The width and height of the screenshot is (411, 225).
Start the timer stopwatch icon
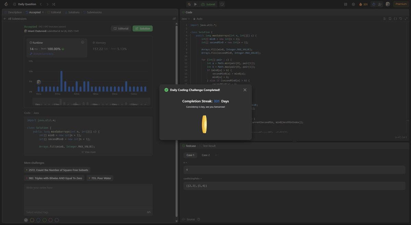[x=374, y=4]
